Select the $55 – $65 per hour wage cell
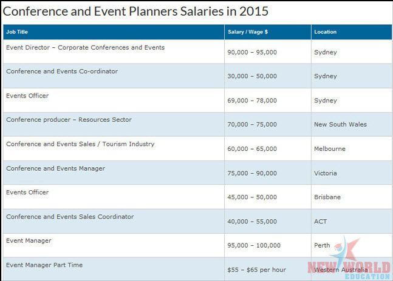 coord(256,269)
